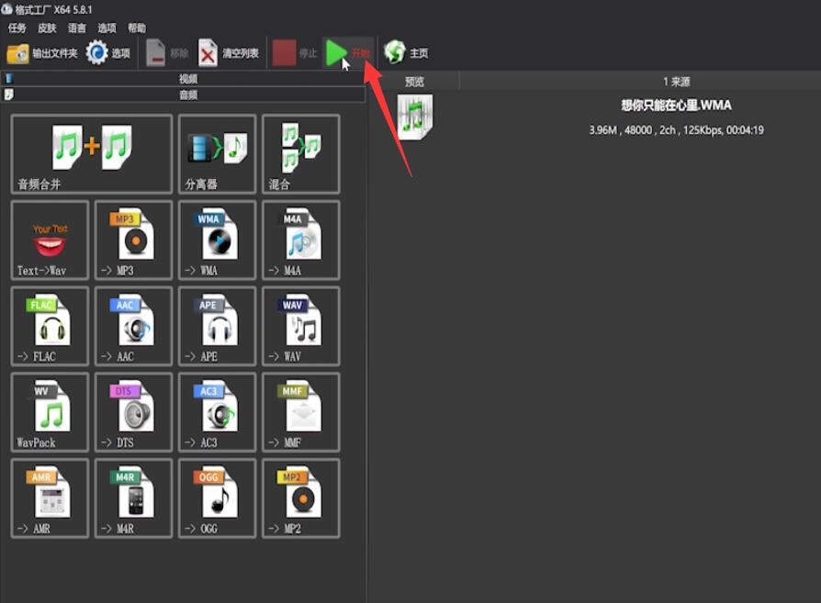The image size is (821, 603).
Task: Open the 选项 menu in menu bar
Action: pos(107,28)
